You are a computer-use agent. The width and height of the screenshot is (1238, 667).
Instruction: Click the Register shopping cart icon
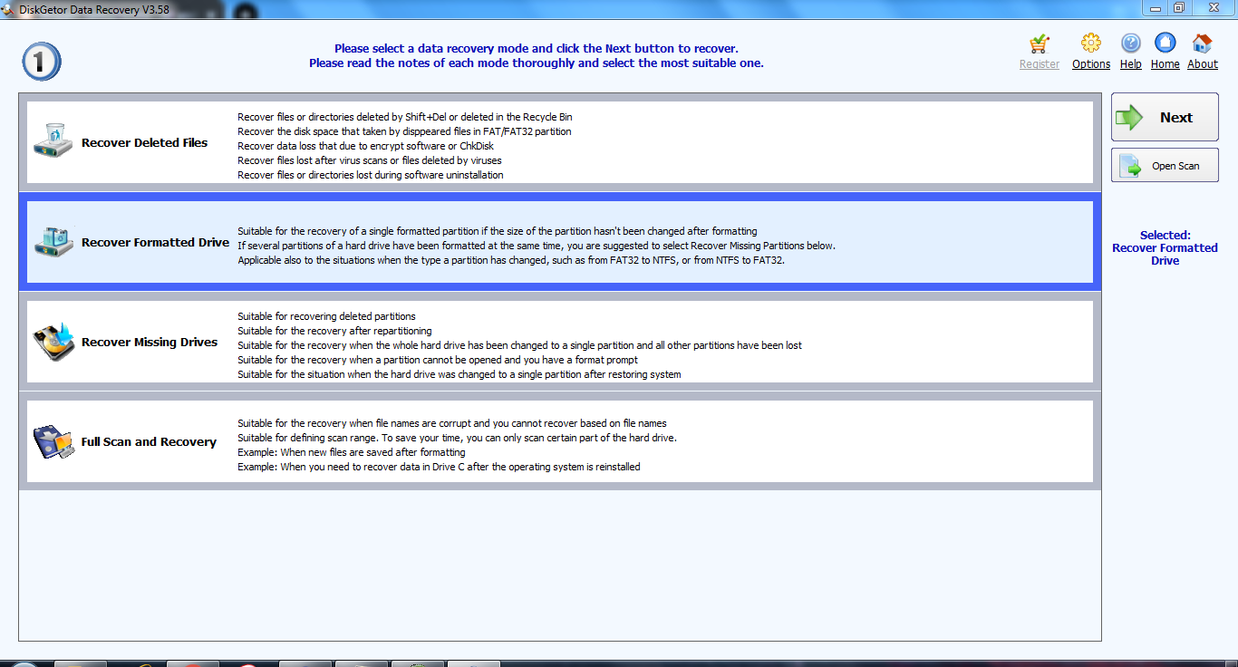click(x=1039, y=44)
